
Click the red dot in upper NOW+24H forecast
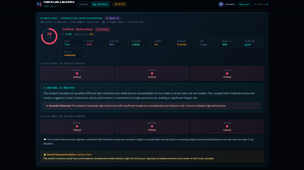pos(77,73)
